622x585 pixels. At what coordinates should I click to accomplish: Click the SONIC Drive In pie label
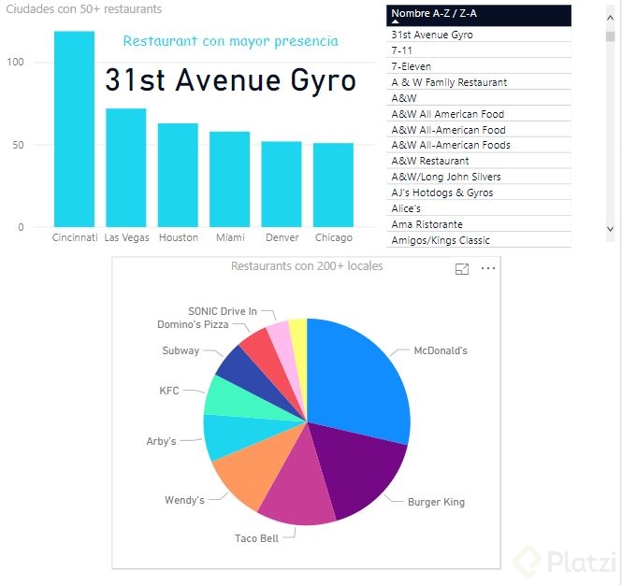click(223, 311)
